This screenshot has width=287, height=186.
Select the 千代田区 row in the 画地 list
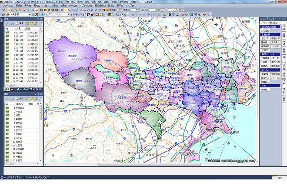click(22, 108)
